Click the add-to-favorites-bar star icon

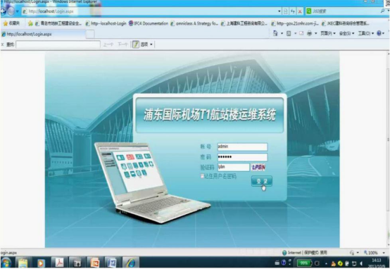[30, 23]
